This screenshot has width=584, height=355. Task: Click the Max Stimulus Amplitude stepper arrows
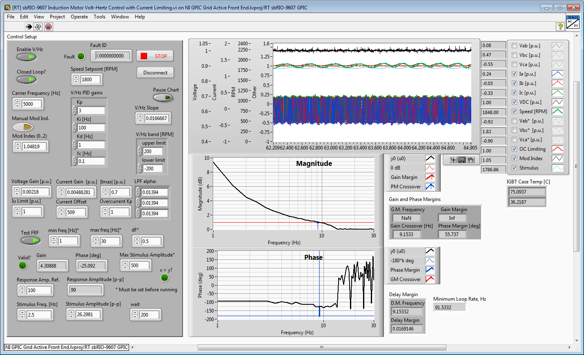click(125, 266)
